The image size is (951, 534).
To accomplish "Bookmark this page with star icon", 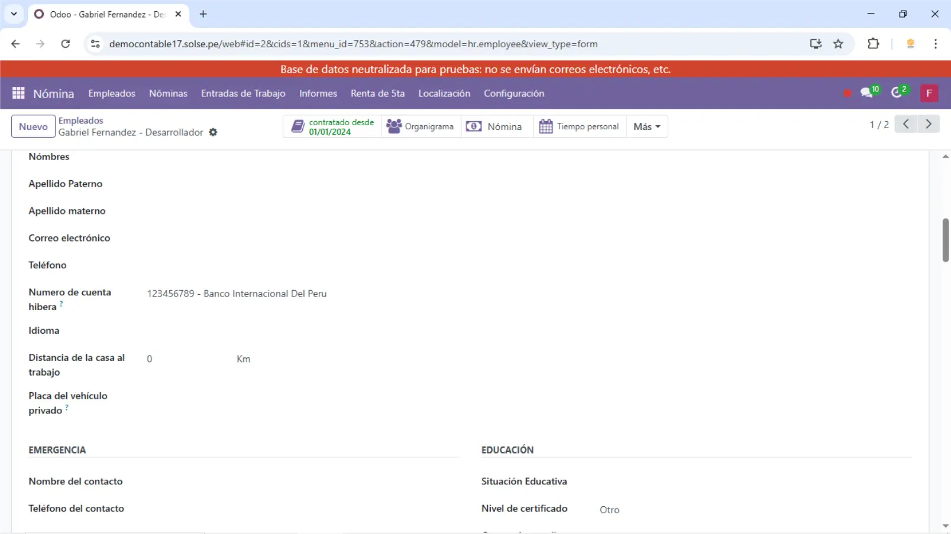I will coord(838,44).
